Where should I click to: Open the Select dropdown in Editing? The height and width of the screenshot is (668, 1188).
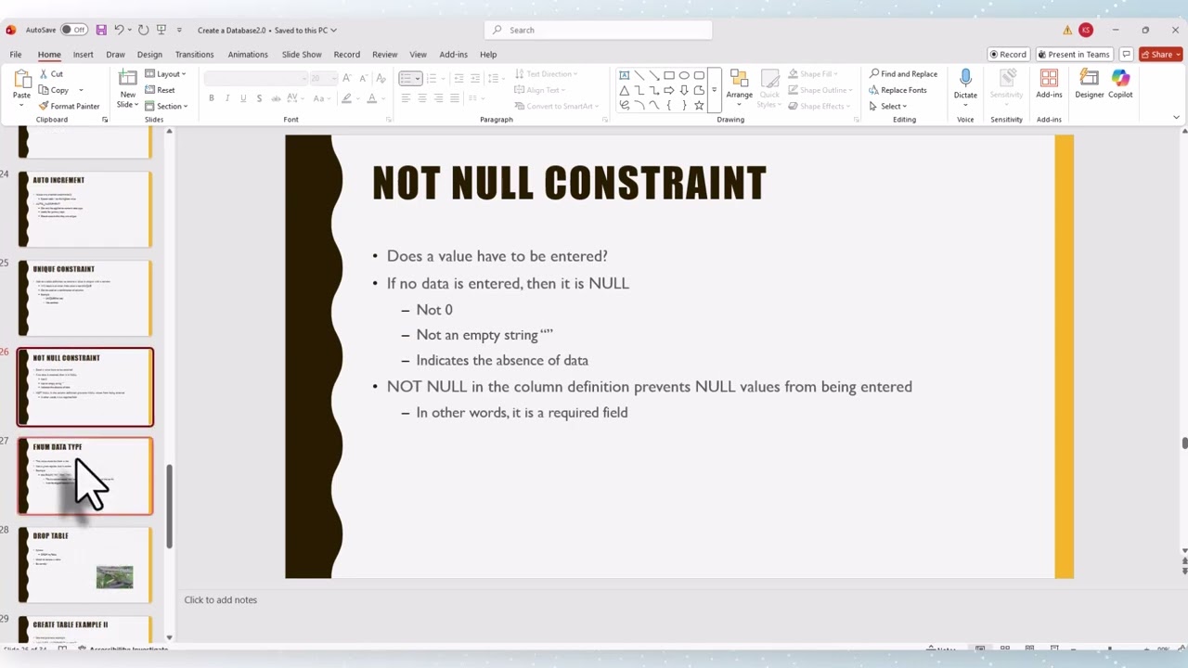[x=888, y=106]
